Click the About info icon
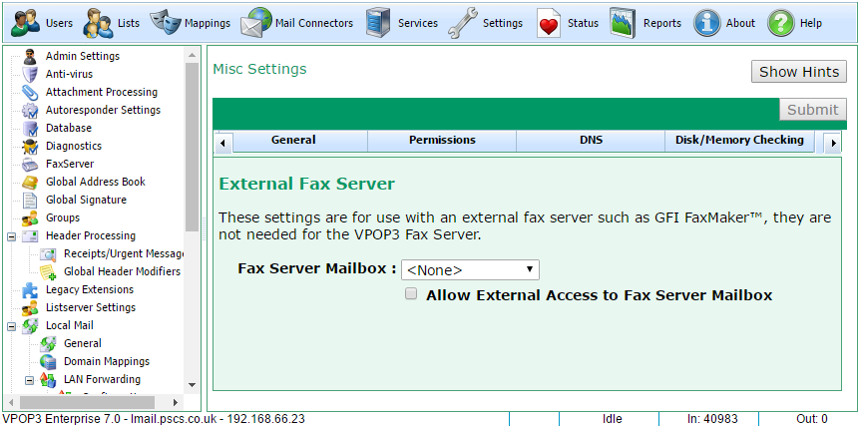 point(706,23)
